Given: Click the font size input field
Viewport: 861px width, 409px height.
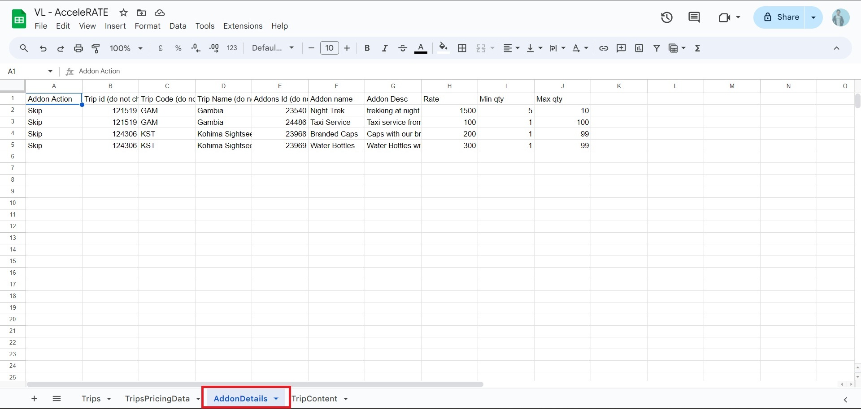Looking at the screenshot, I should point(329,48).
